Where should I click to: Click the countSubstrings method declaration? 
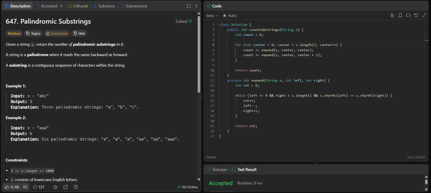click(266, 30)
